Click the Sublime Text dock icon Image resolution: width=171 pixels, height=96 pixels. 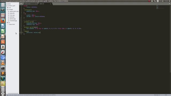(3, 73)
